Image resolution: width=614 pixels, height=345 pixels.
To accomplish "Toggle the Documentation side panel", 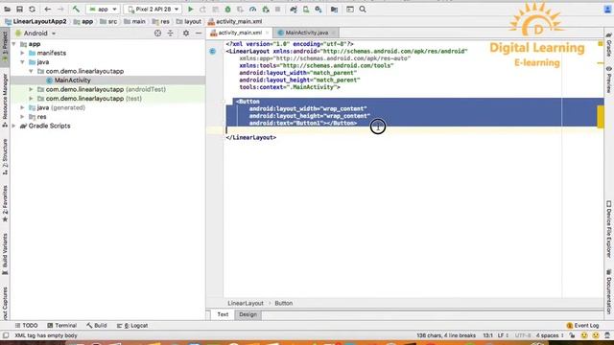I will [x=609, y=291].
